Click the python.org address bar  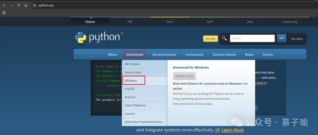coord(174,6)
